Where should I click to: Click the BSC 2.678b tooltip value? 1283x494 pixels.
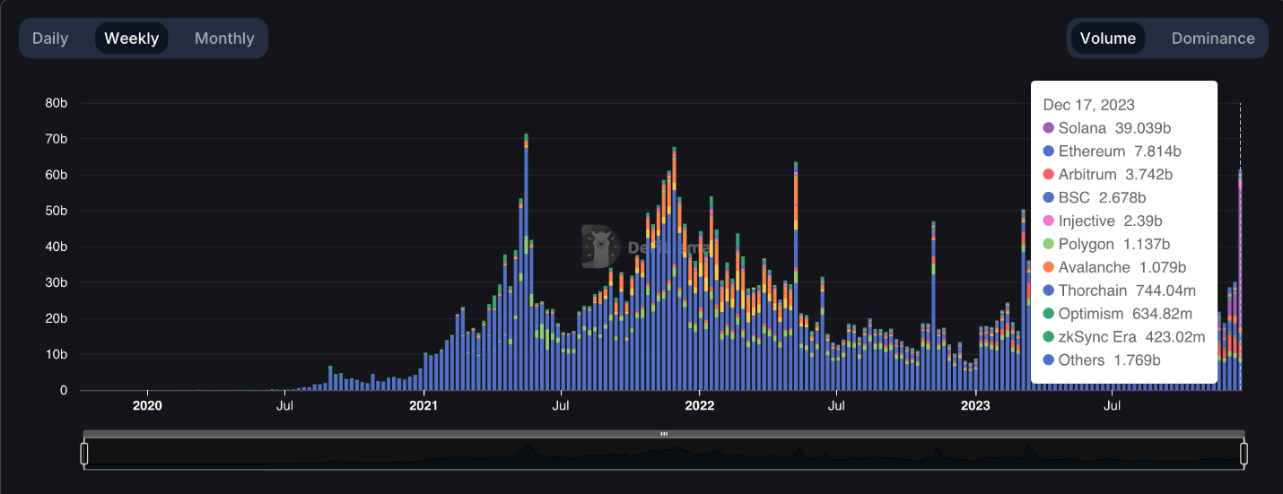tap(1122, 198)
